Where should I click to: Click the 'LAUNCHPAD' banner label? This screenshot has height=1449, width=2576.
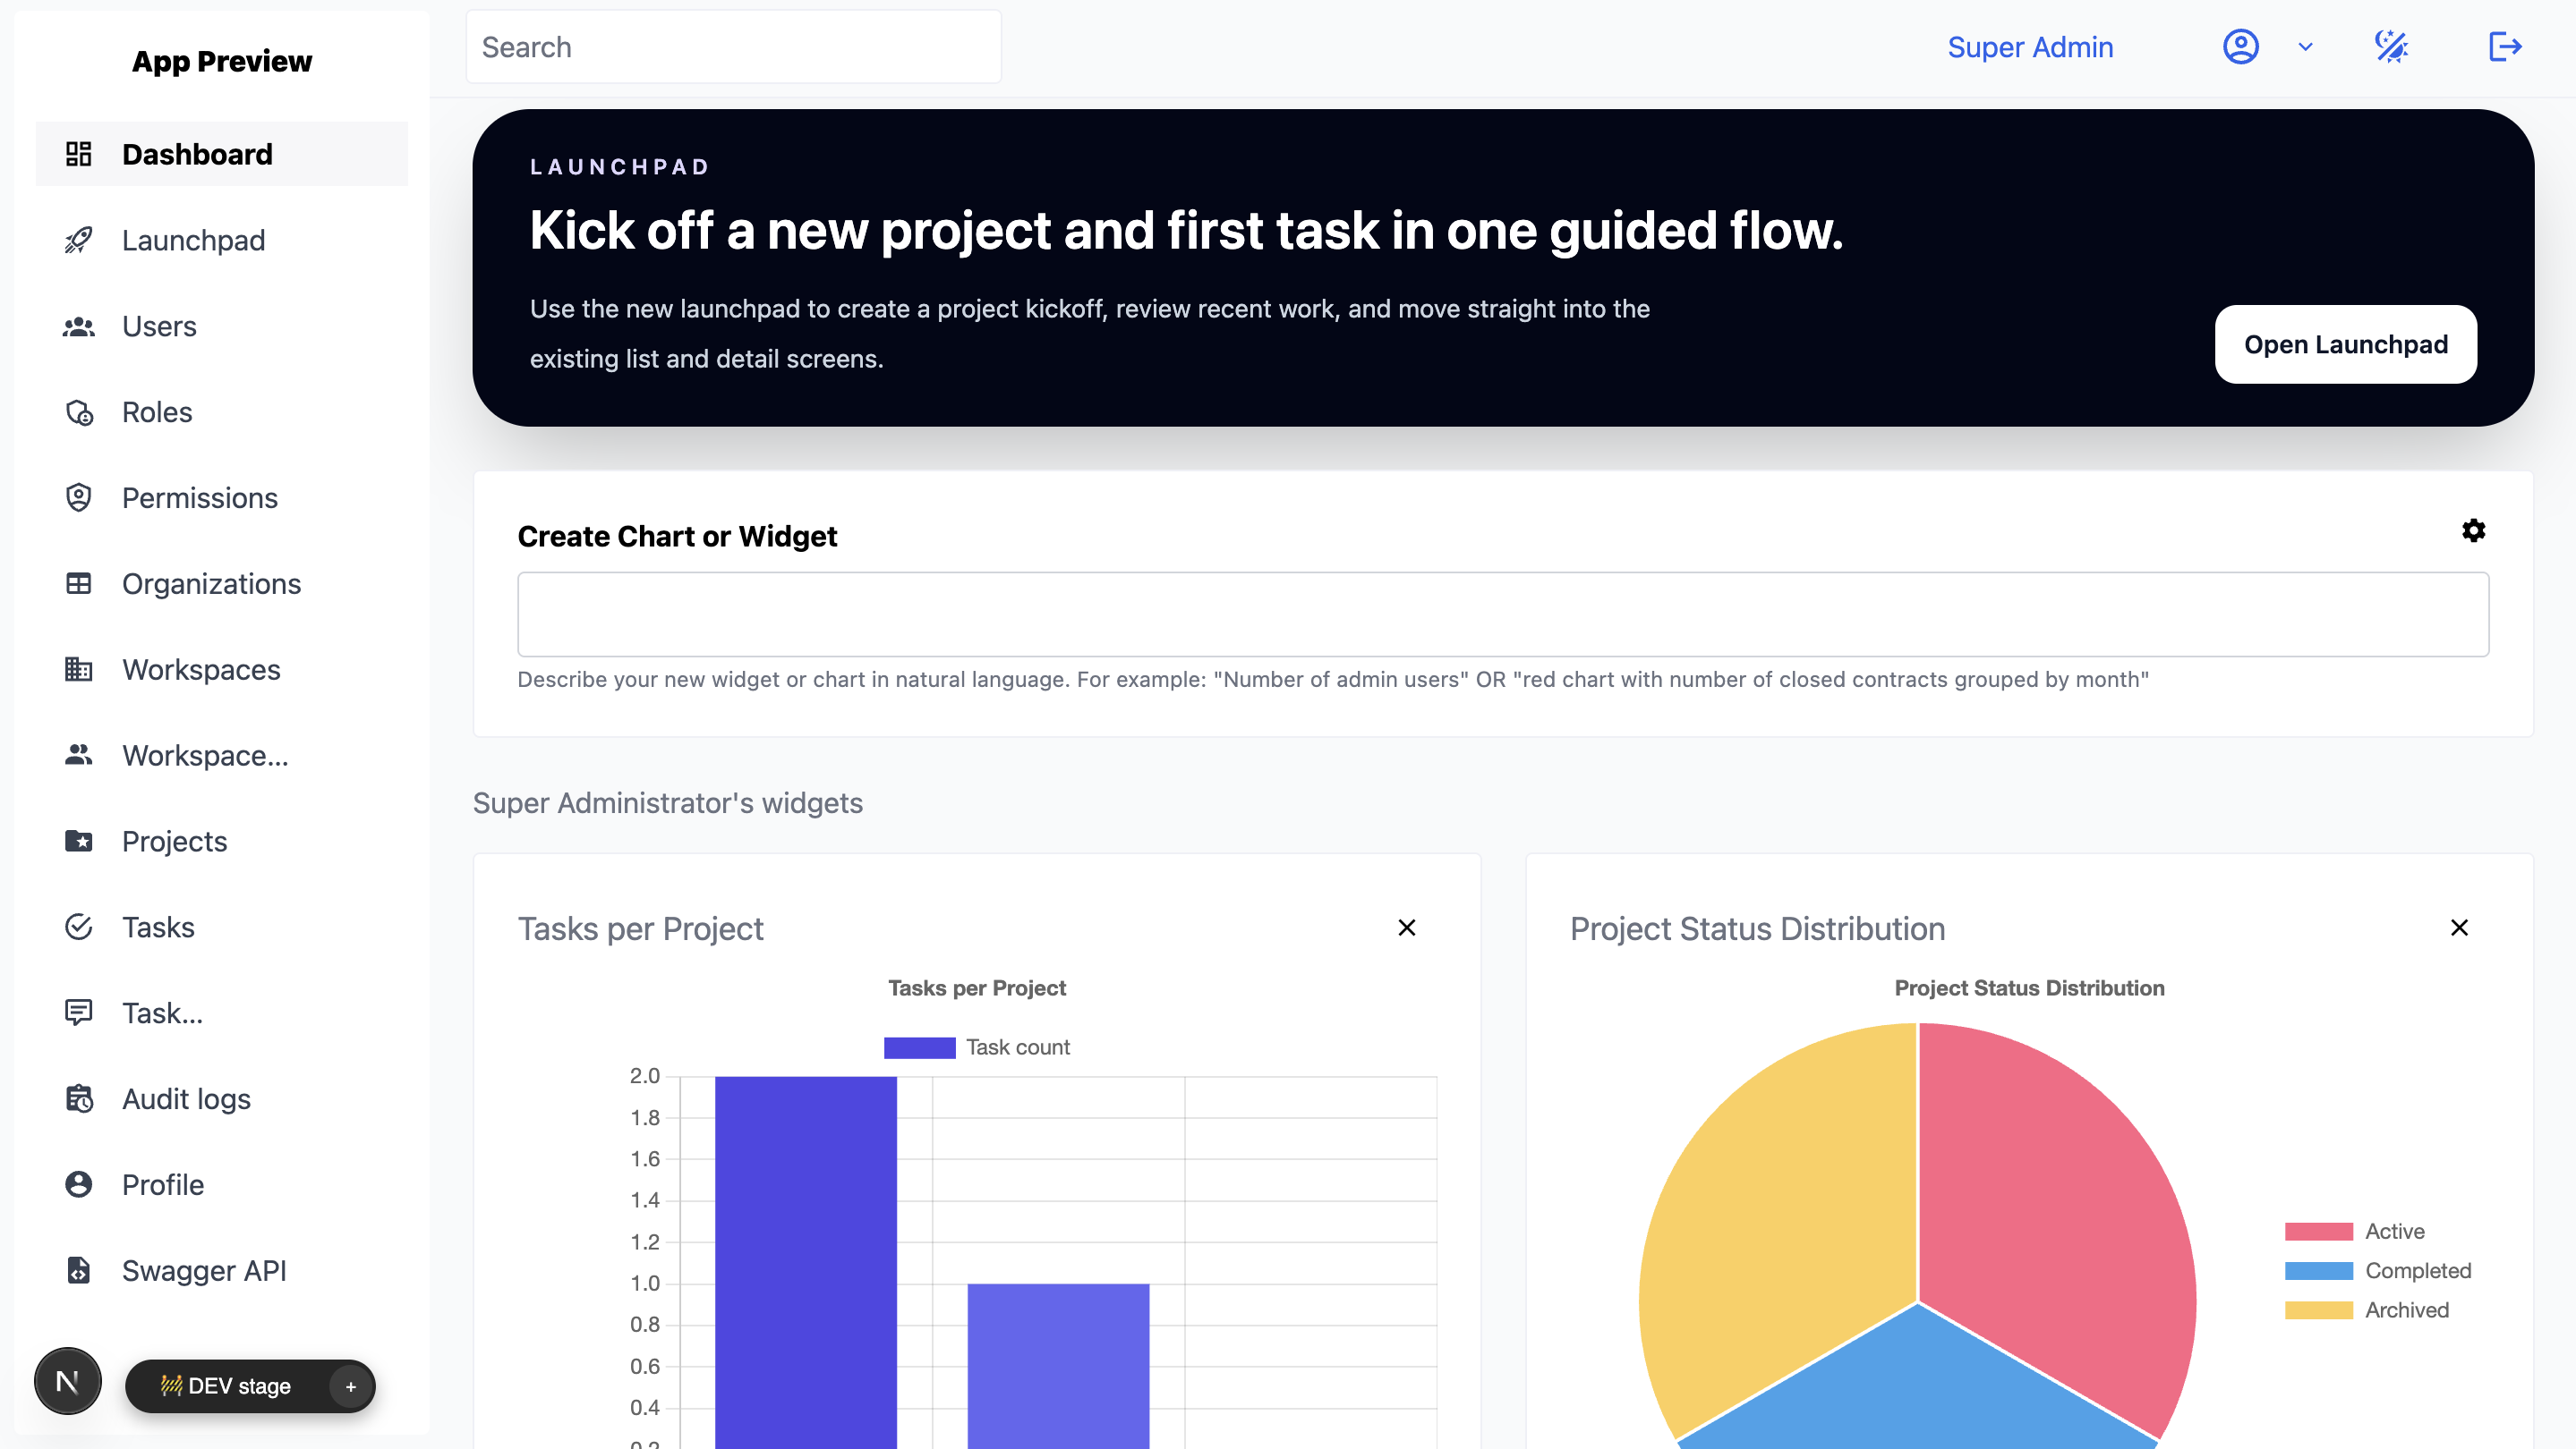[620, 167]
